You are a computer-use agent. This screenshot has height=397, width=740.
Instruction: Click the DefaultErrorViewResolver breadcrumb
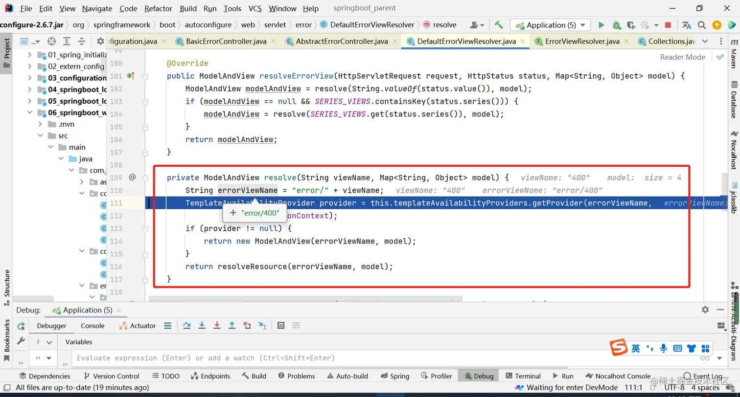pyautogui.click(x=367, y=24)
